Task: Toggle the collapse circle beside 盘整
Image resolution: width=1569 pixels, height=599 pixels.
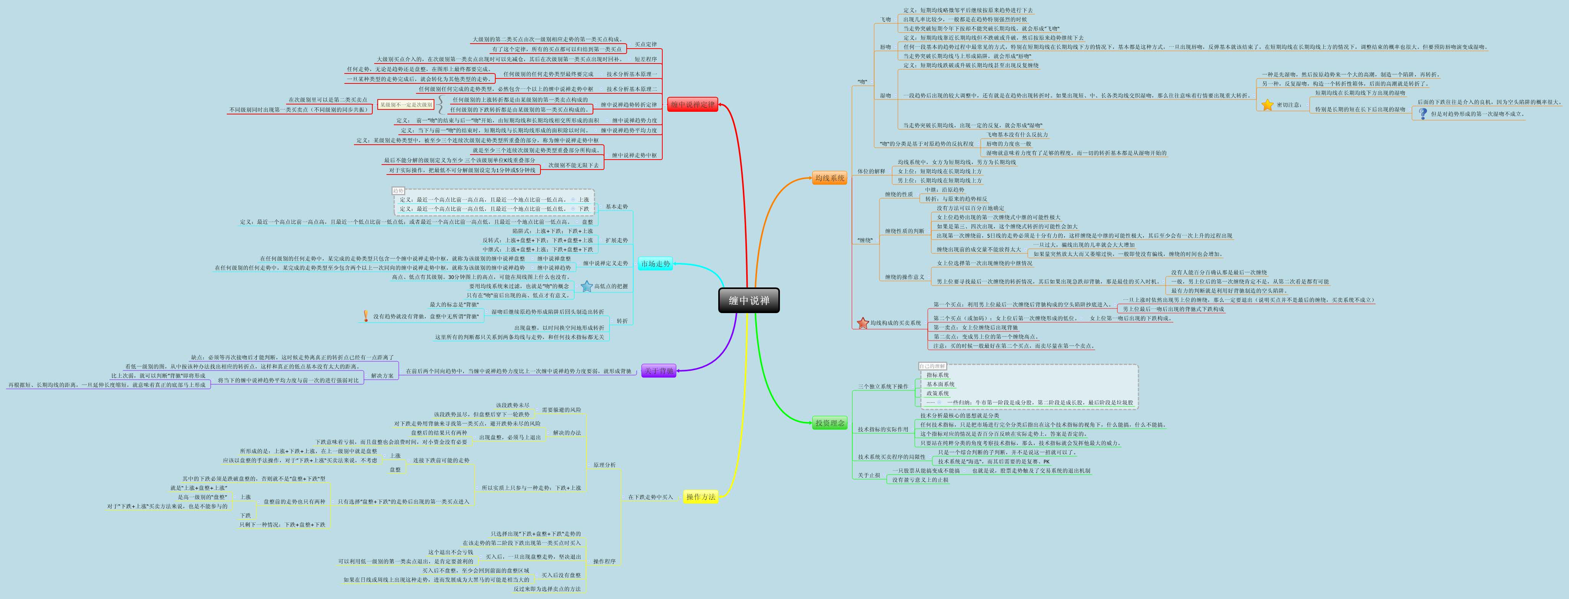Action: [576, 222]
